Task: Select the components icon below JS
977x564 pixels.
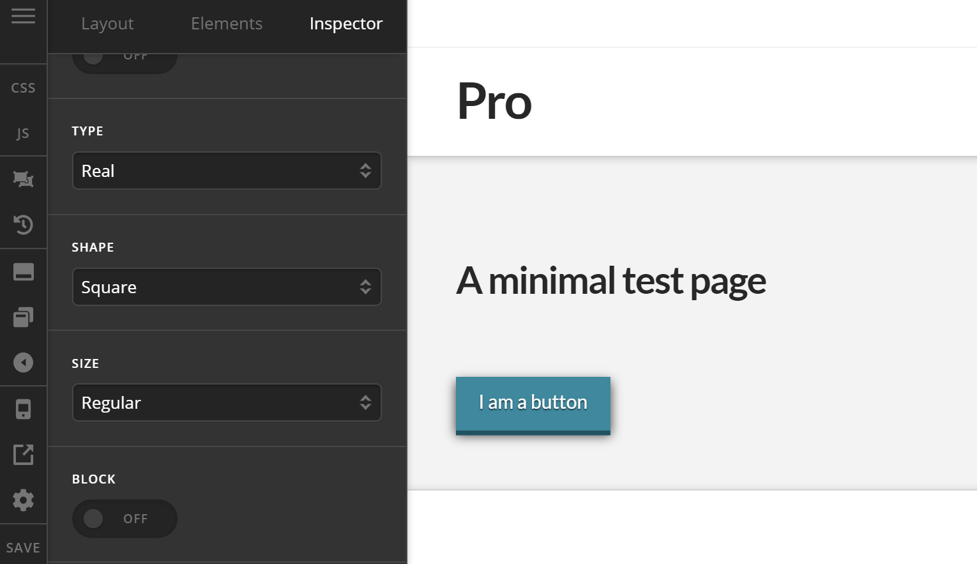Action: [x=24, y=179]
